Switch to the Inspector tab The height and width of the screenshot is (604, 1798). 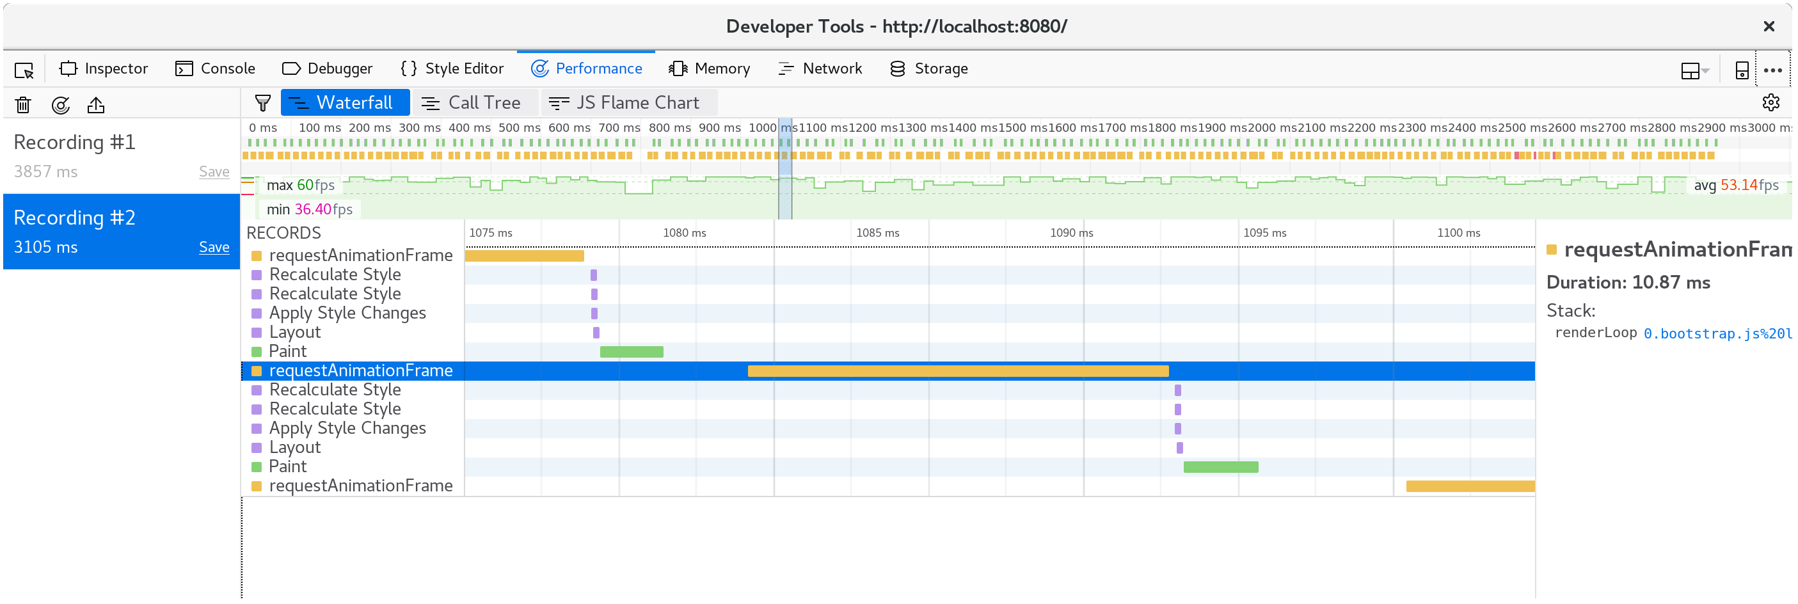104,68
